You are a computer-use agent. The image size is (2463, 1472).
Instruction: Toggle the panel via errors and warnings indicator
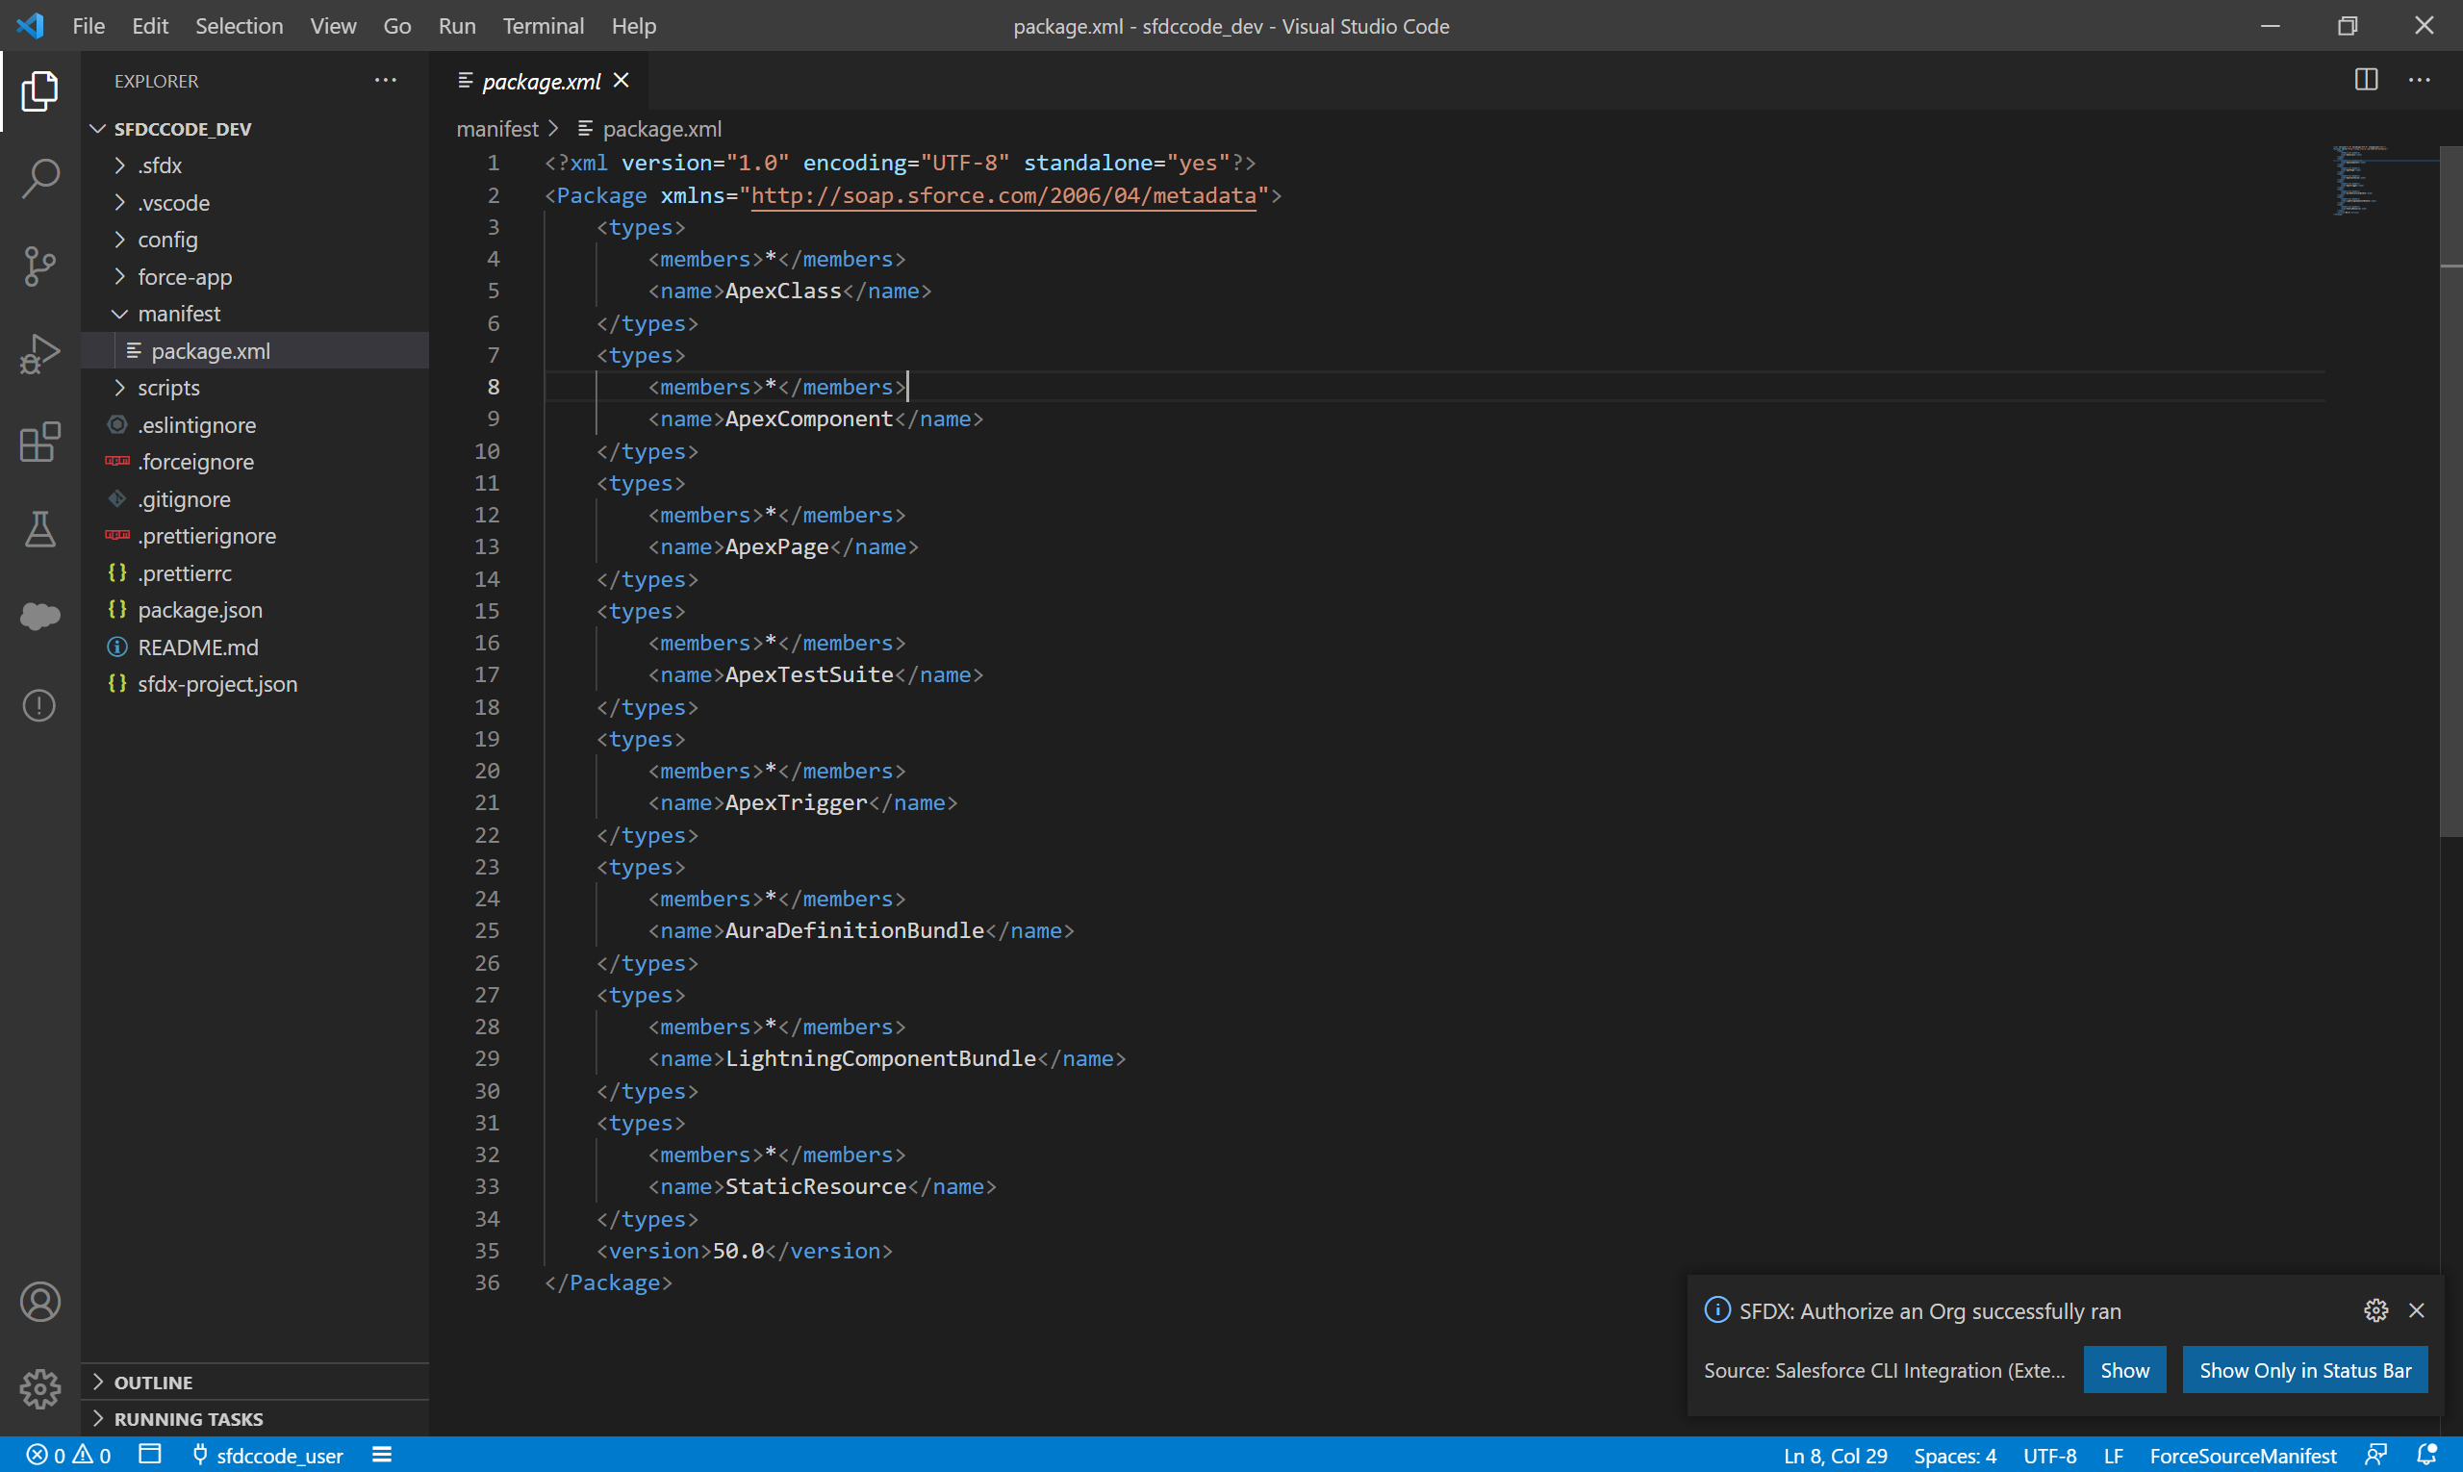pyautogui.click(x=67, y=1455)
